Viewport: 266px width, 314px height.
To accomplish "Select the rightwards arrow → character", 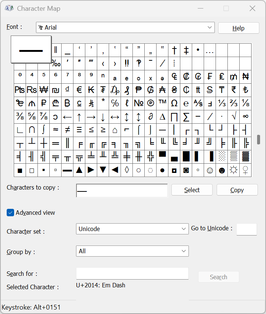I will pyautogui.click(x=91, y=117).
